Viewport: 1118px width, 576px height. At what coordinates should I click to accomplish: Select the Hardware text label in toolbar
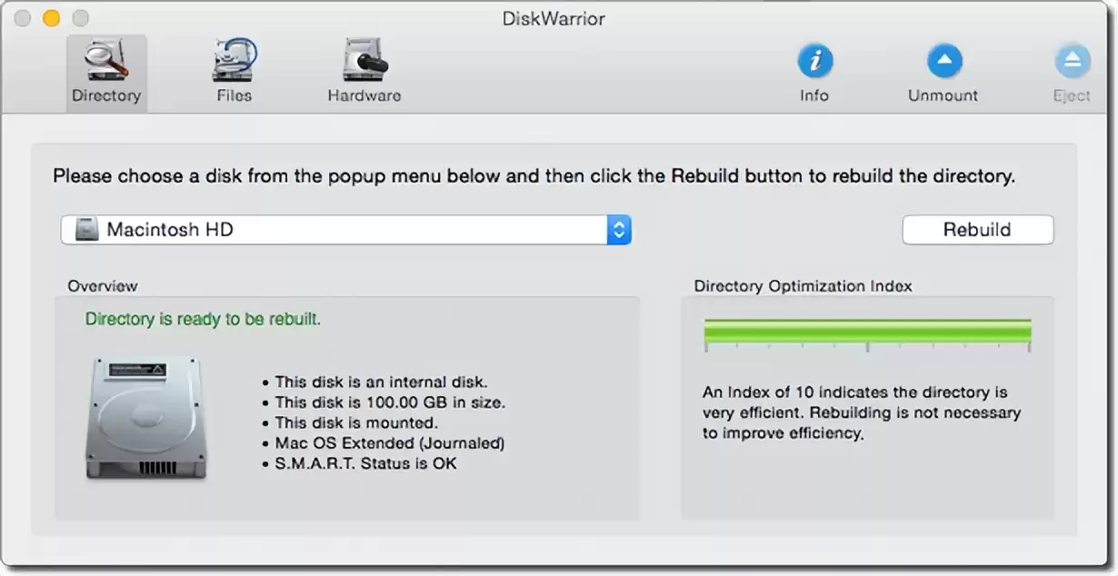pyautogui.click(x=364, y=95)
